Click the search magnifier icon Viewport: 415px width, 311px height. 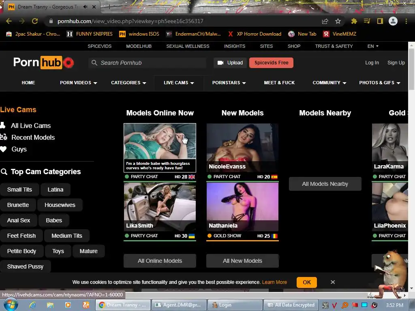(x=94, y=63)
